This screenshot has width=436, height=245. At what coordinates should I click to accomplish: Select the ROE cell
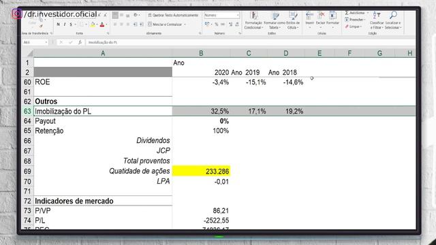[103, 82]
